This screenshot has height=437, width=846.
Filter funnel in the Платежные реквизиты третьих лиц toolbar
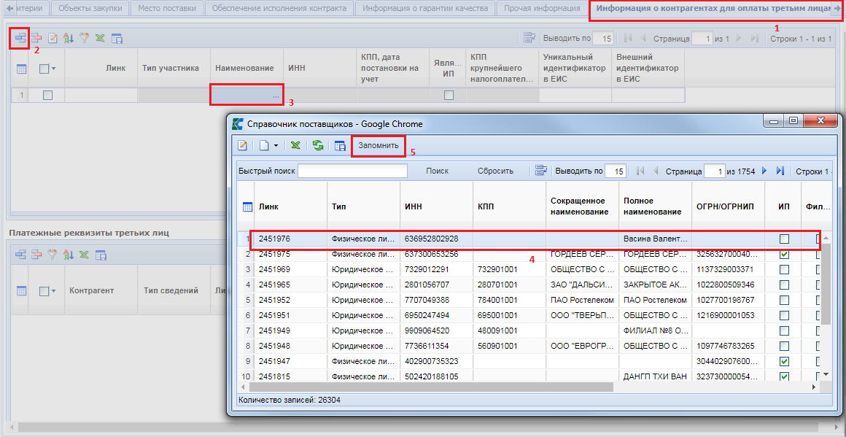tap(53, 255)
